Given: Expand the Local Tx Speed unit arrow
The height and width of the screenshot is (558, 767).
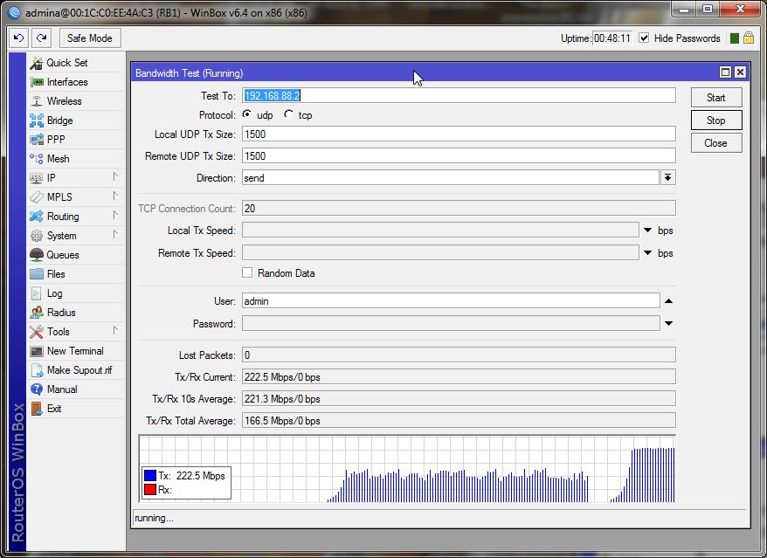Looking at the screenshot, I should [647, 231].
